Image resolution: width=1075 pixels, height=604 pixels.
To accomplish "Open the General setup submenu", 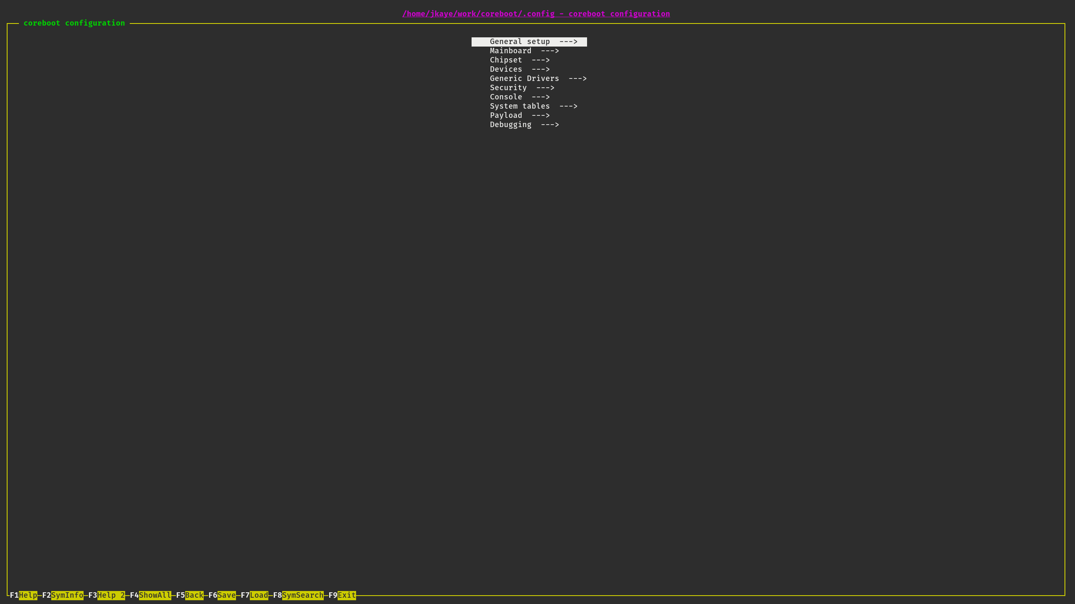I will coord(529,42).
